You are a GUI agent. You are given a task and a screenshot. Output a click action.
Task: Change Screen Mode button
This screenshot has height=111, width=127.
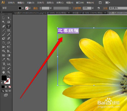pyautogui.click(x=6, y=95)
